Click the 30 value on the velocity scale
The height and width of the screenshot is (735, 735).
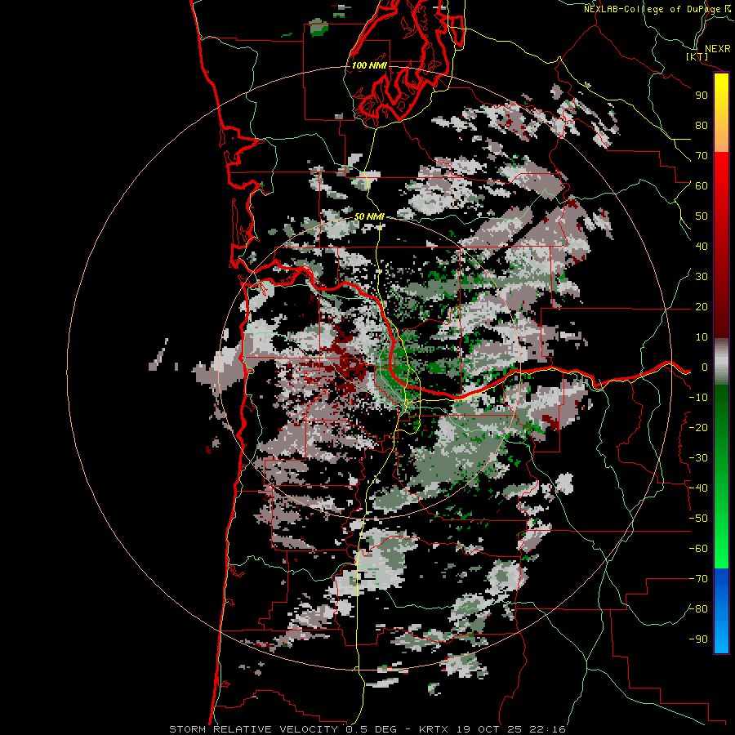pos(702,277)
